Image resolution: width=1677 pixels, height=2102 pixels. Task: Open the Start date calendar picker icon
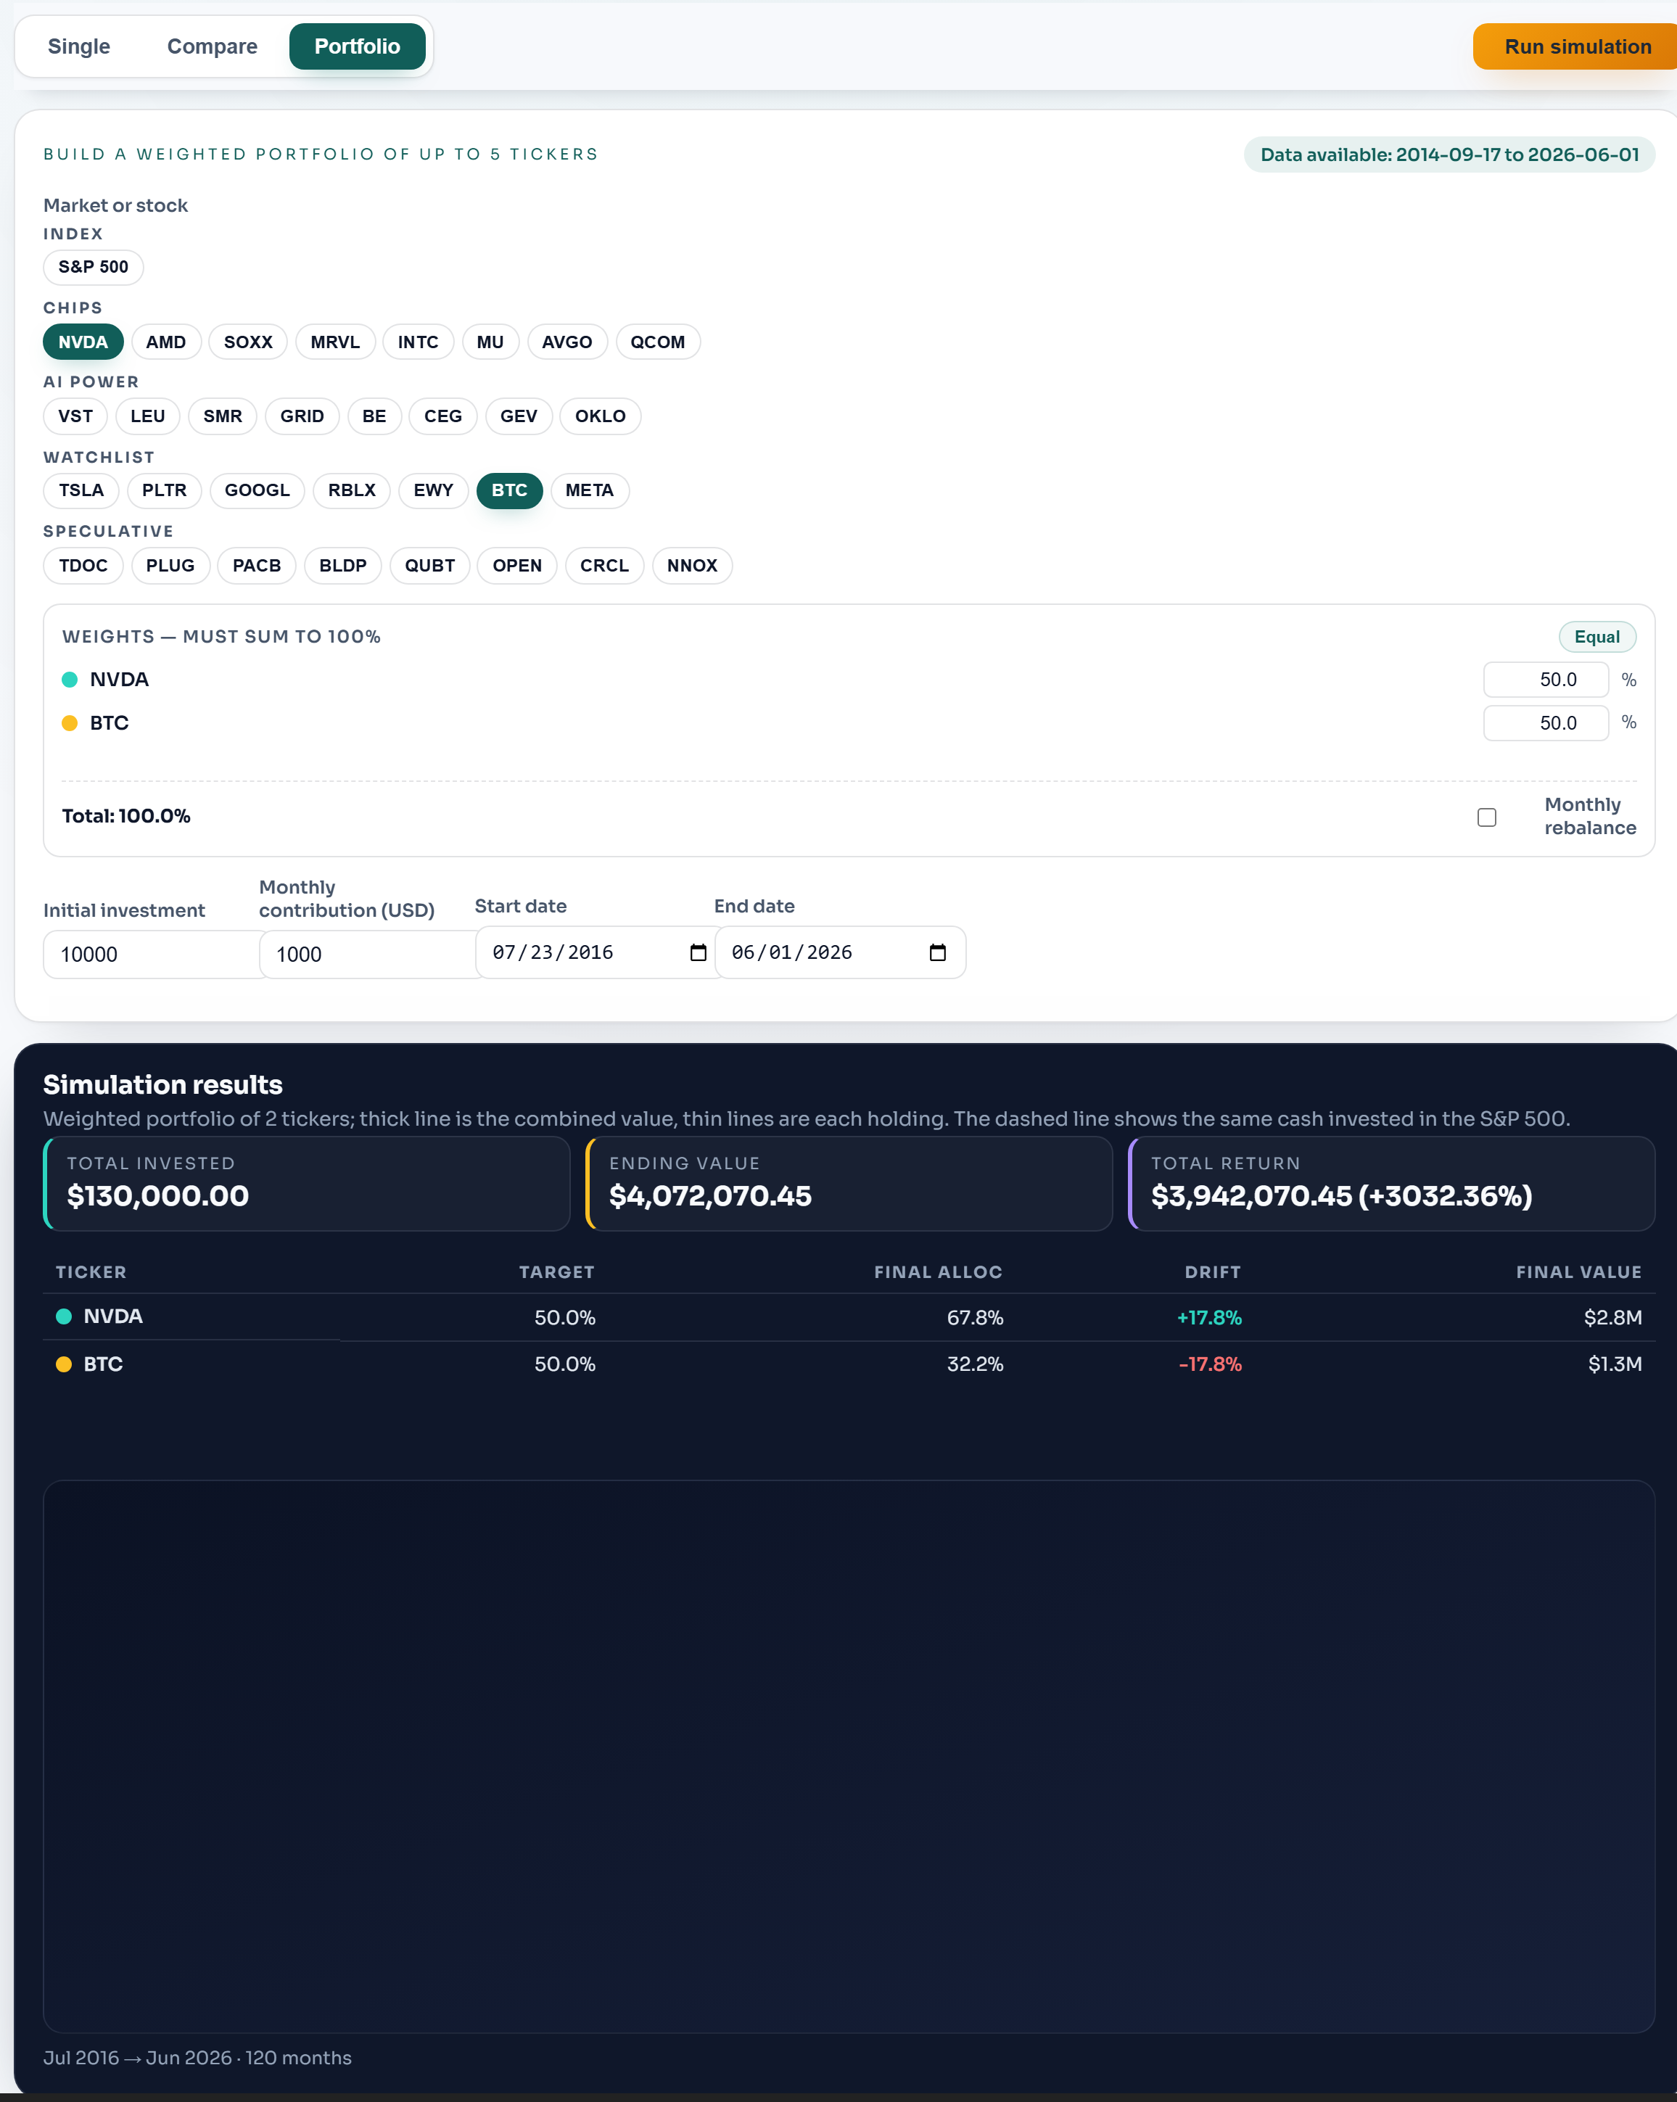pos(698,952)
